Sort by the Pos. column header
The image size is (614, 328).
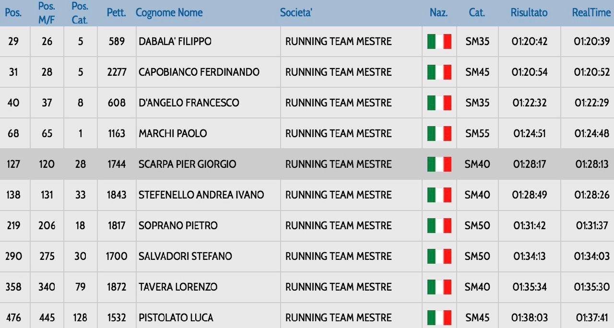[13, 13]
